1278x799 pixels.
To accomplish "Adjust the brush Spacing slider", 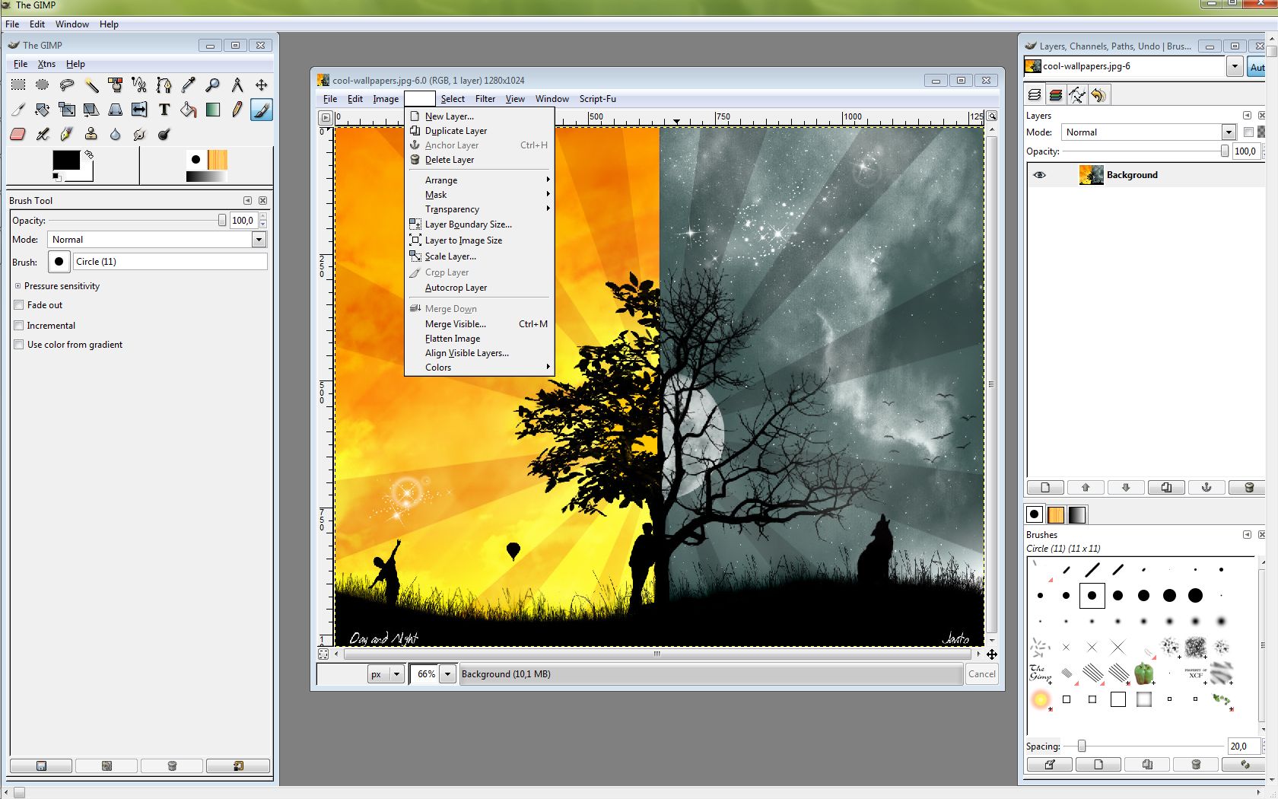I will point(1082,746).
